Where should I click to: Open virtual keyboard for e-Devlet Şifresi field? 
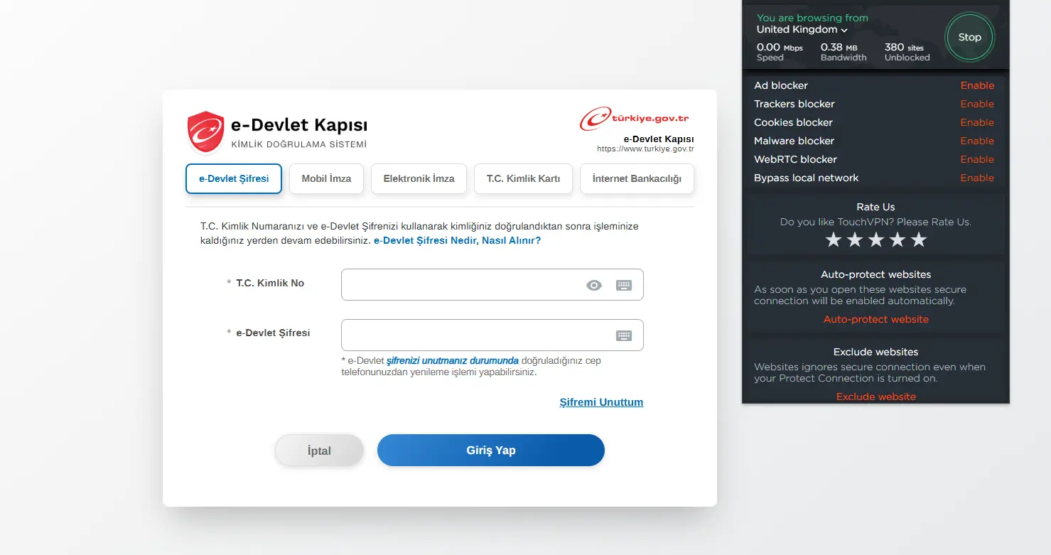click(x=624, y=335)
